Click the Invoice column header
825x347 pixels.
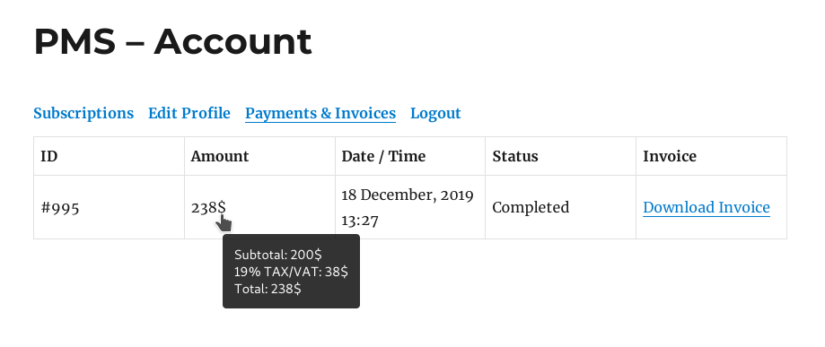coord(670,157)
